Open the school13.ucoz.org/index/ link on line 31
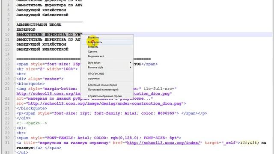 click(x=164, y=143)
